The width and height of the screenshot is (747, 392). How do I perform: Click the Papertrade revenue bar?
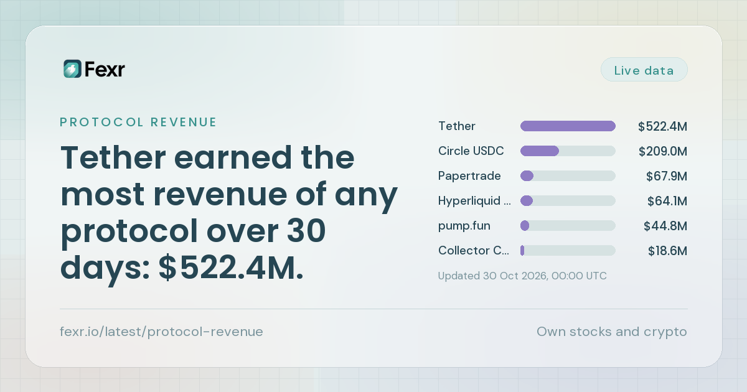[x=568, y=176]
